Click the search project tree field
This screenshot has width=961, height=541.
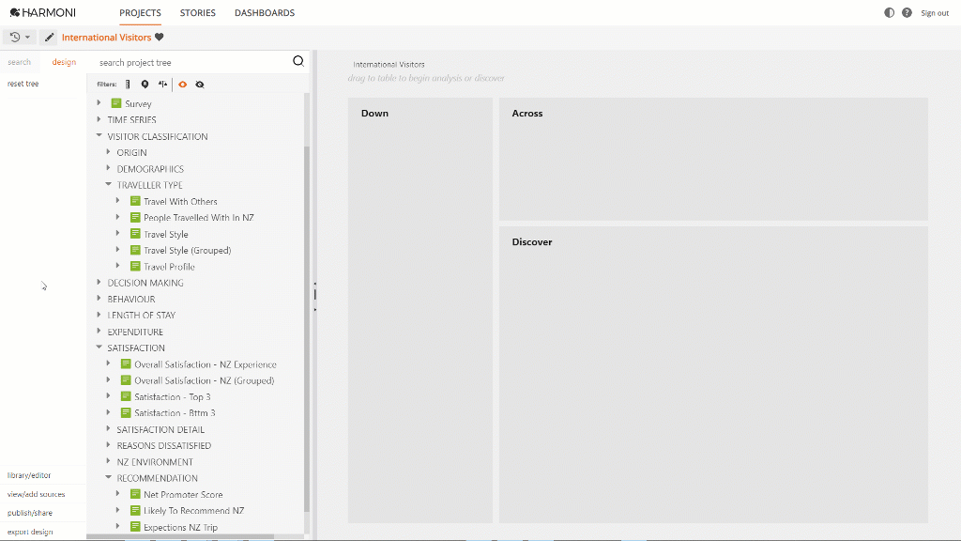tap(193, 62)
